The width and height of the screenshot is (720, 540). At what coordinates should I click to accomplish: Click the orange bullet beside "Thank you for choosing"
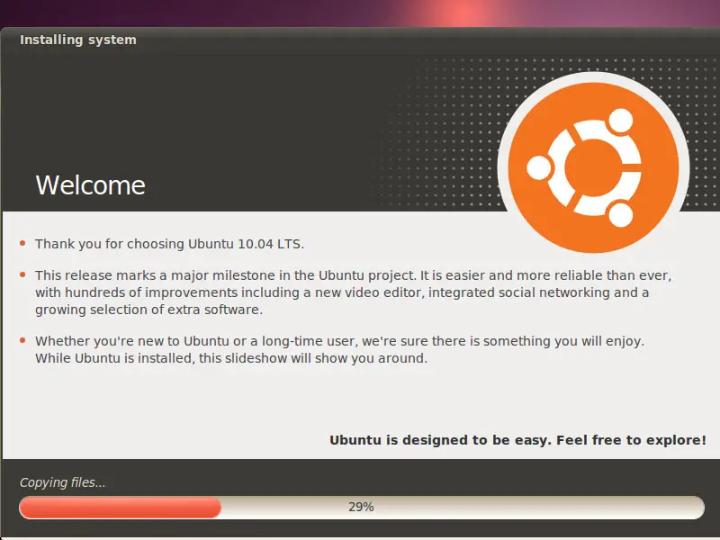[x=22, y=243]
